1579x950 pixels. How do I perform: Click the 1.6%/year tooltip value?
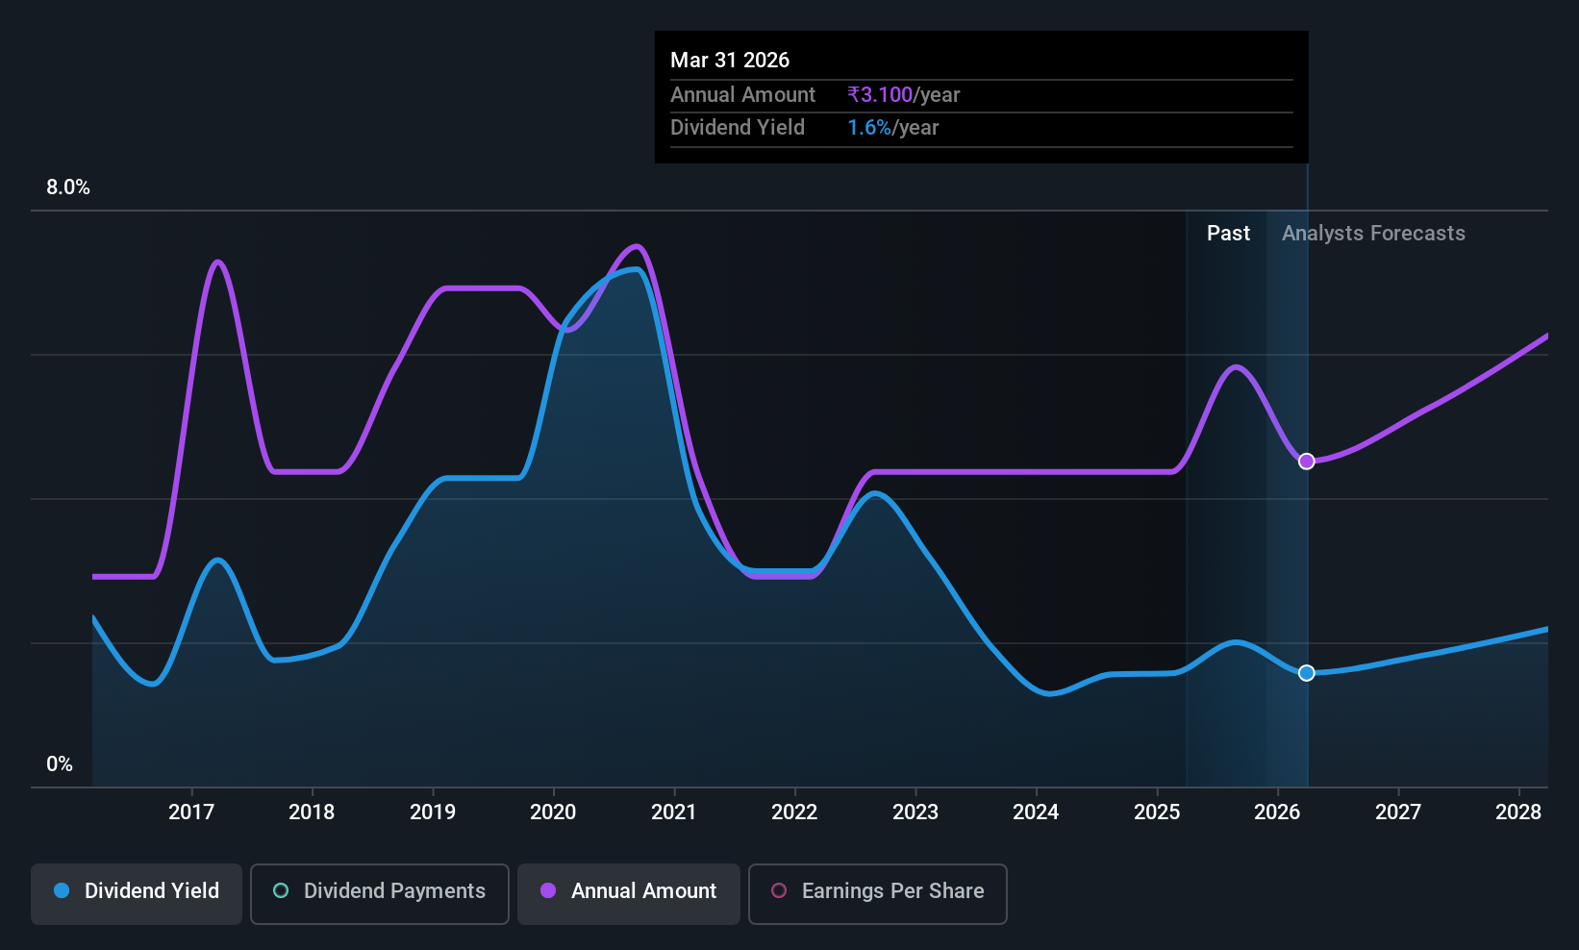893,128
